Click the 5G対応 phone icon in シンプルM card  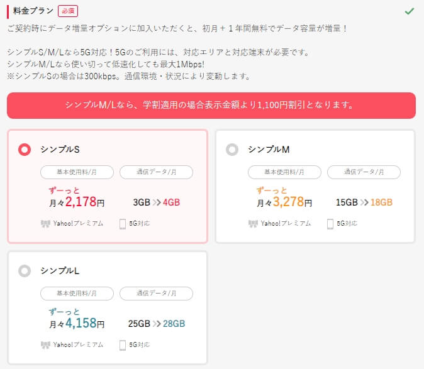[x=330, y=224]
